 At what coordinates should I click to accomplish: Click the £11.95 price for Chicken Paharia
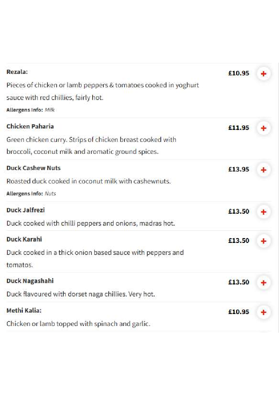click(x=239, y=128)
